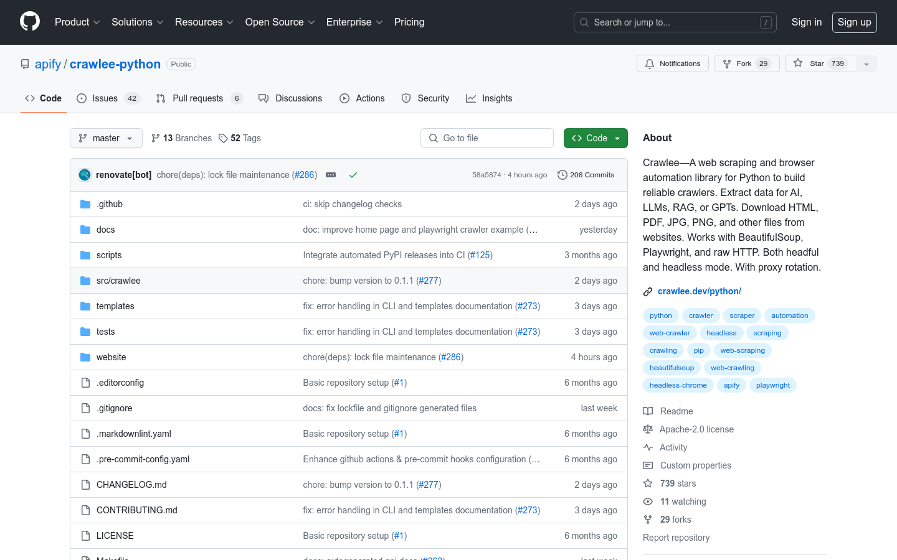Open the crawlee.dev/python/ link
Screen dimensions: 897x560
699,291
